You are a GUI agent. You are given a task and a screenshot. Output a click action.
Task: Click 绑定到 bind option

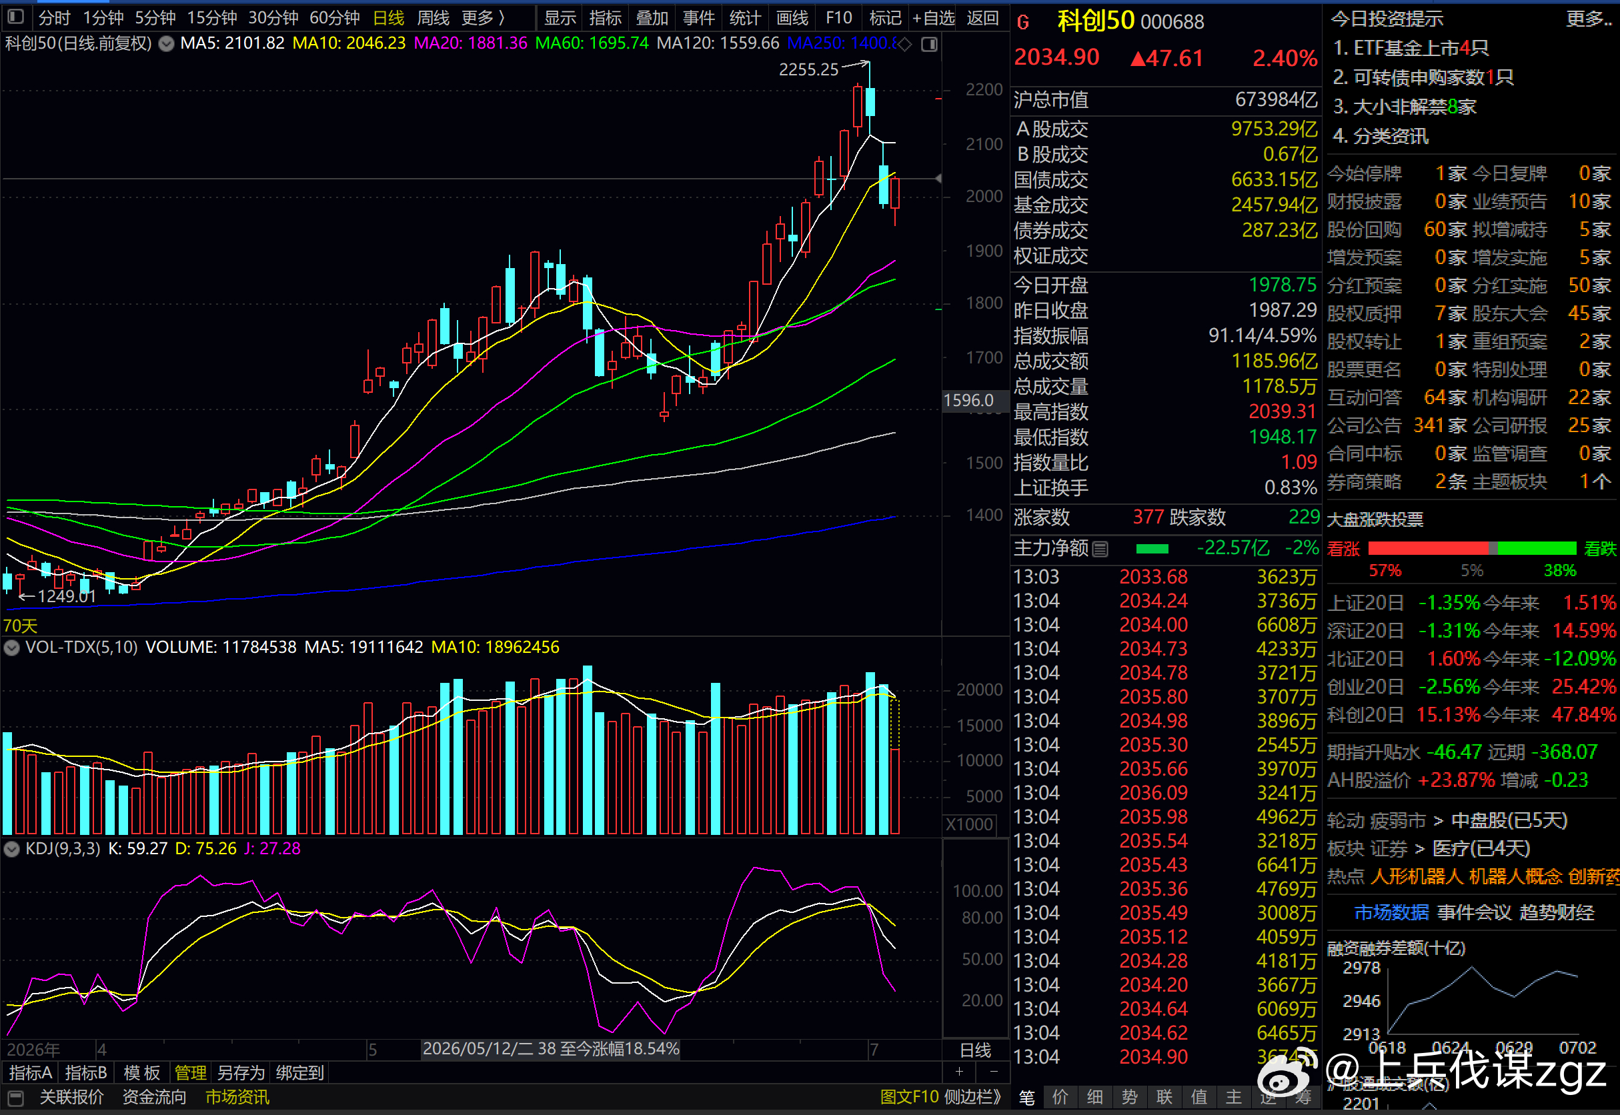tap(299, 1072)
